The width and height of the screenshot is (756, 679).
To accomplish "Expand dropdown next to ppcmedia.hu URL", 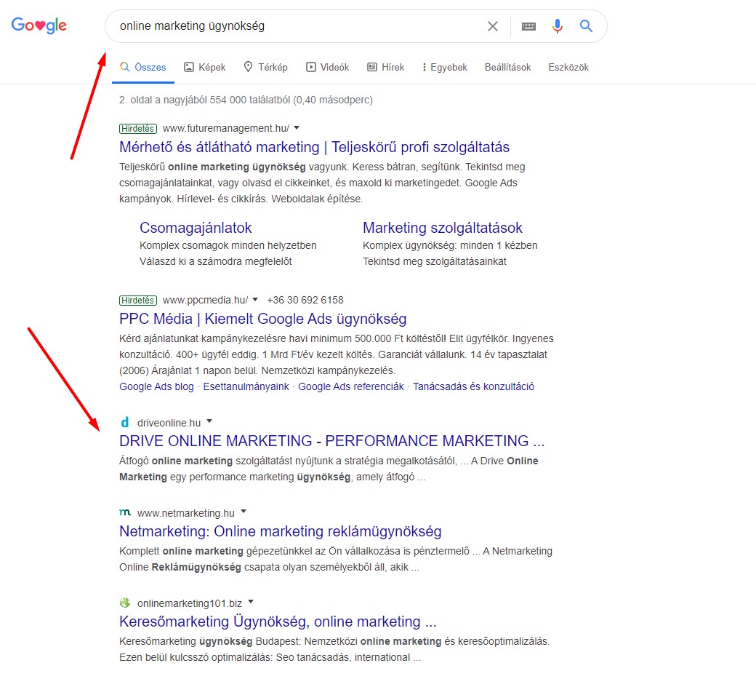I will 255,300.
